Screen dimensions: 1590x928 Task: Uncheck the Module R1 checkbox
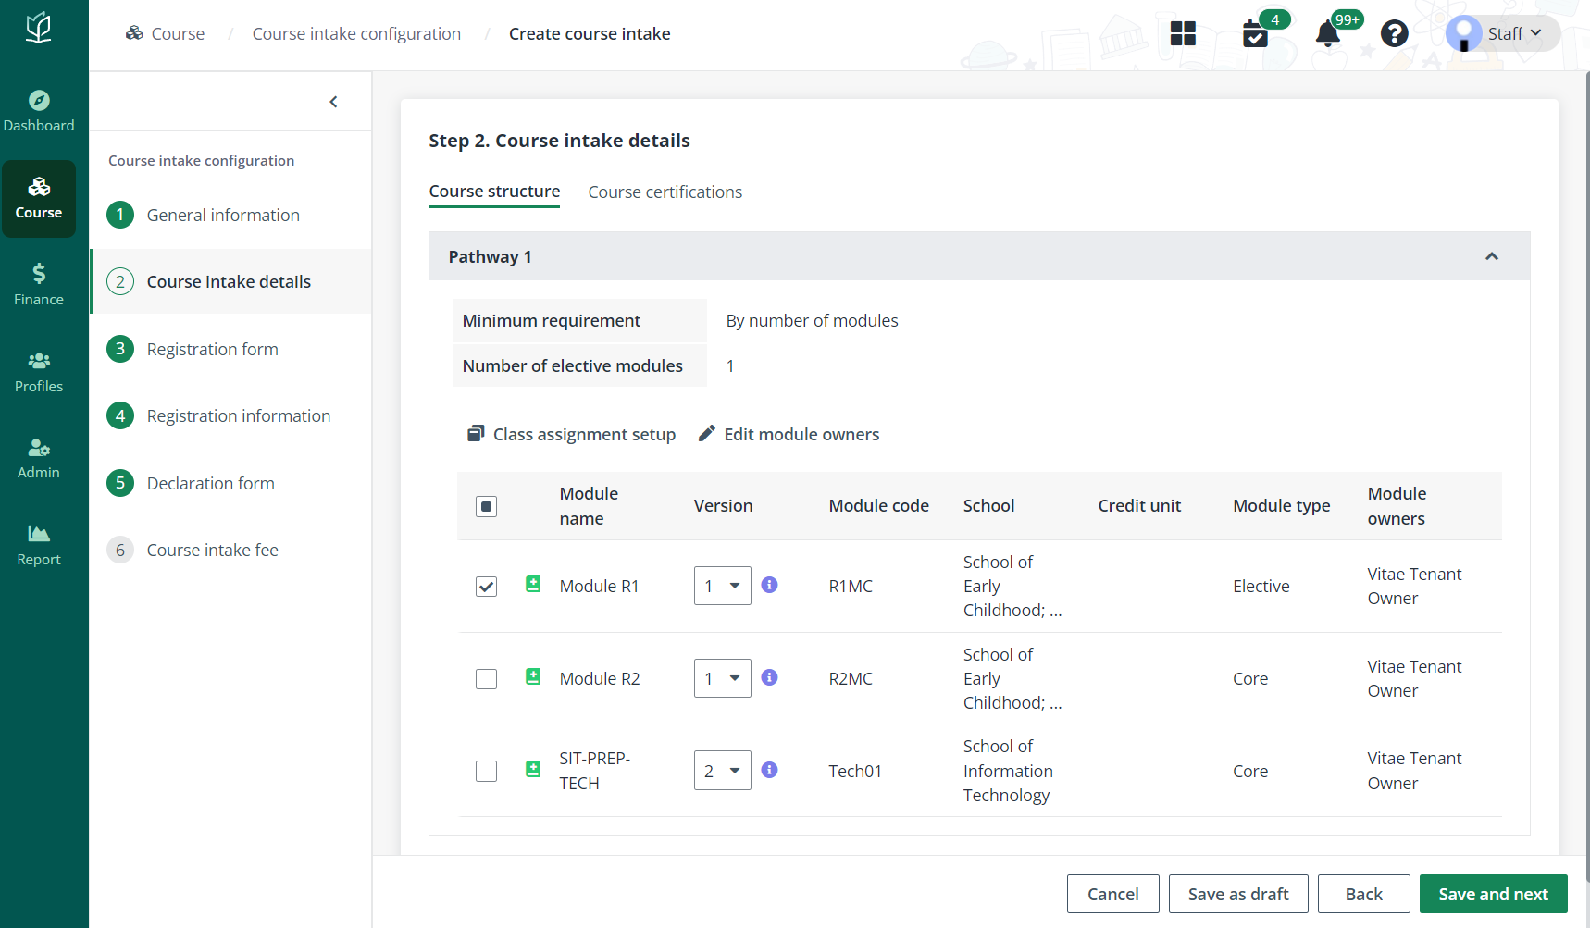pos(486,587)
